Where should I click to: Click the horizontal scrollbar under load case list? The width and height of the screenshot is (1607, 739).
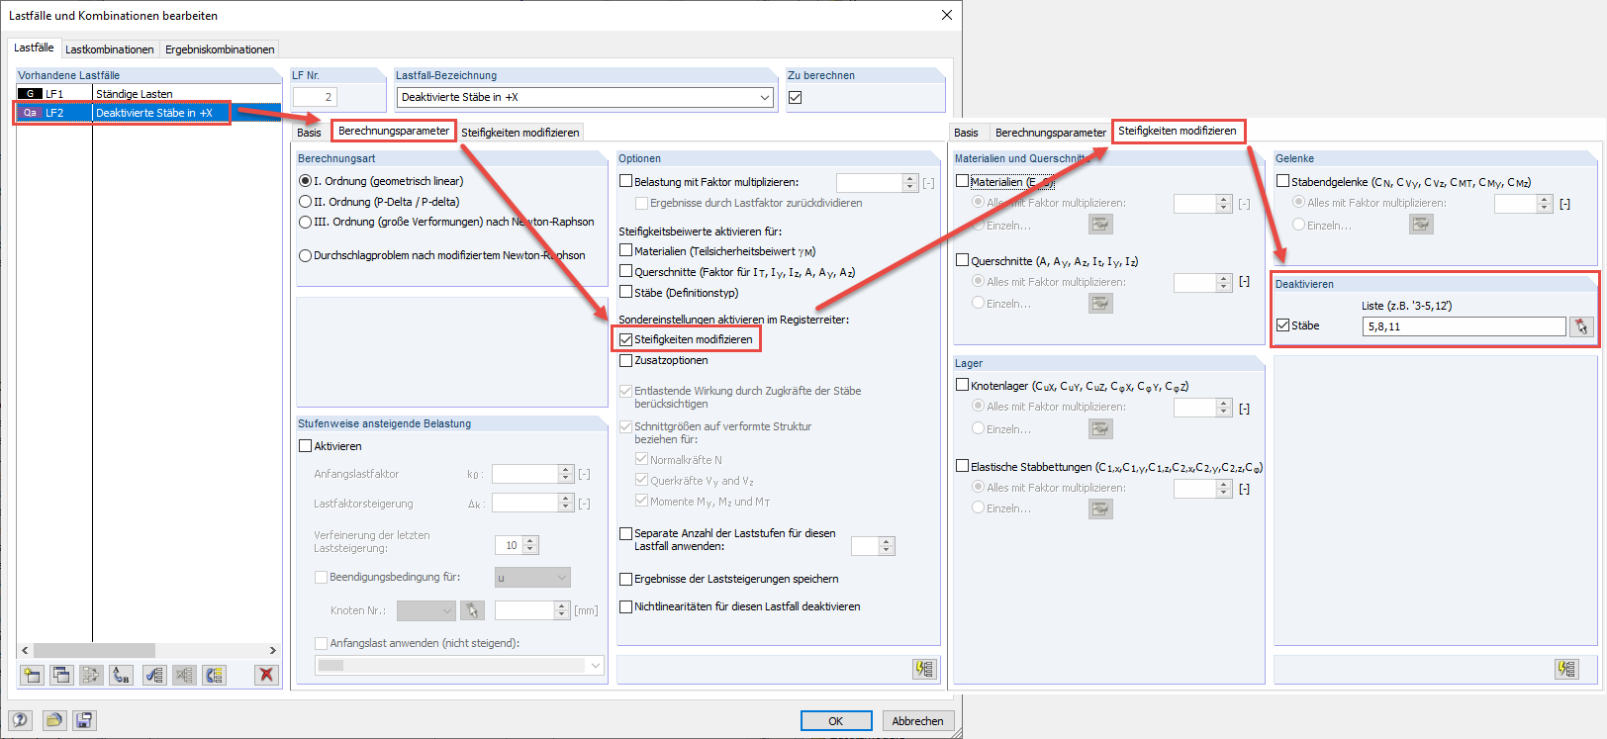click(x=94, y=650)
